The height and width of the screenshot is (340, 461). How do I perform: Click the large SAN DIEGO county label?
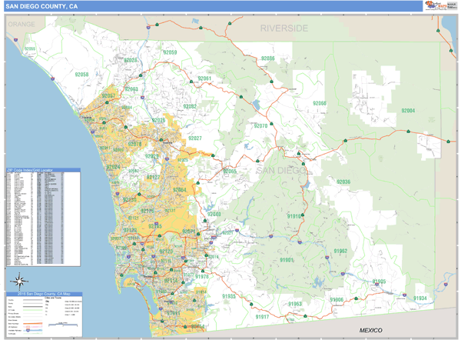280,171
